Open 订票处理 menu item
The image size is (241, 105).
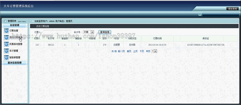[x=14, y=31]
